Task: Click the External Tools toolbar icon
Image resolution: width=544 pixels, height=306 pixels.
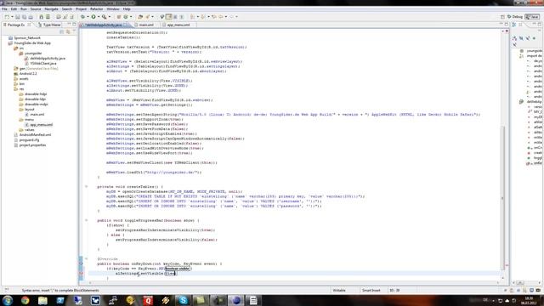Action: tap(104, 17)
